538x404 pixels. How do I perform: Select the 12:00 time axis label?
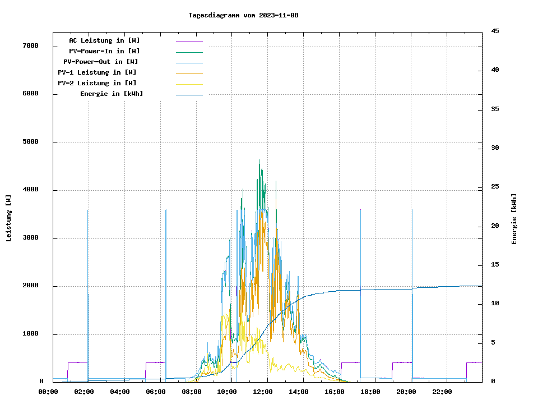click(x=263, y=392)
